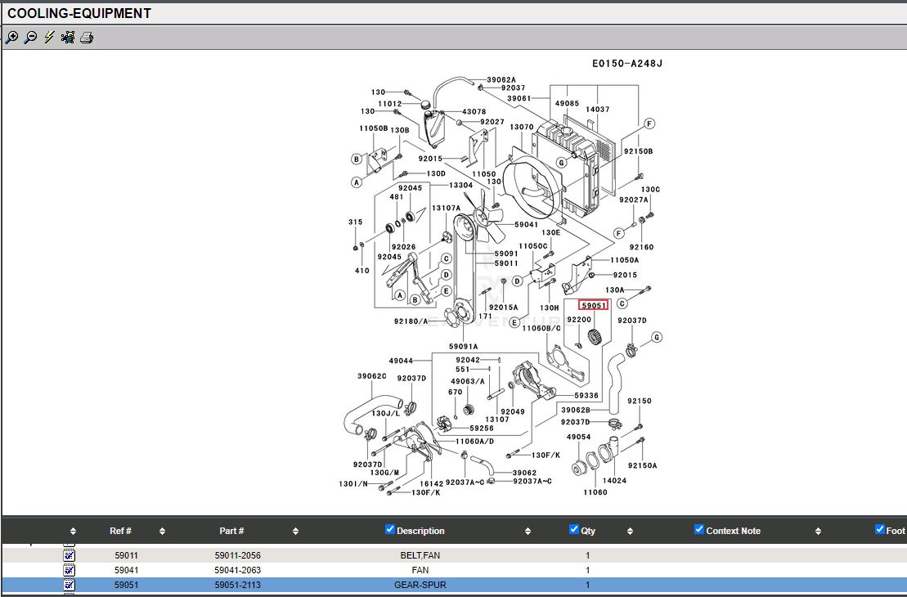Image resolution: width=907 pixels, height=597 pixels.
Task: Toggle the Foot column checkbox
Action: coord(880,529)
